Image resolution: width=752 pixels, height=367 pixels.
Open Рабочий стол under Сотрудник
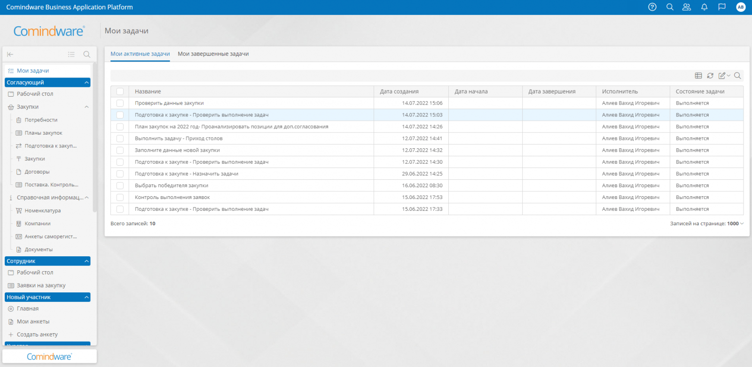pos(35,273)
